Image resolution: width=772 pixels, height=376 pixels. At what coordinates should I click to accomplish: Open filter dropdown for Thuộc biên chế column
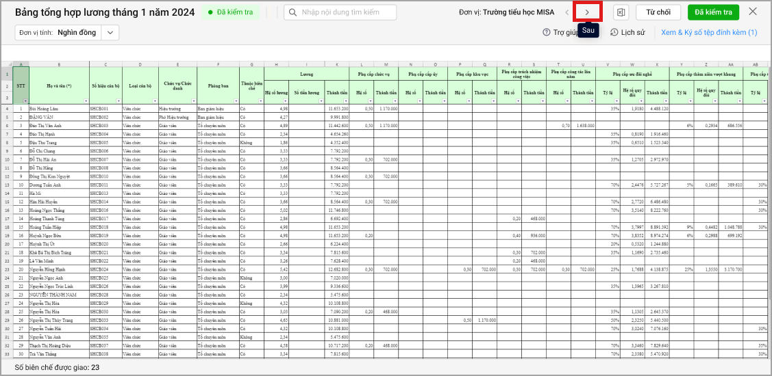260,100
